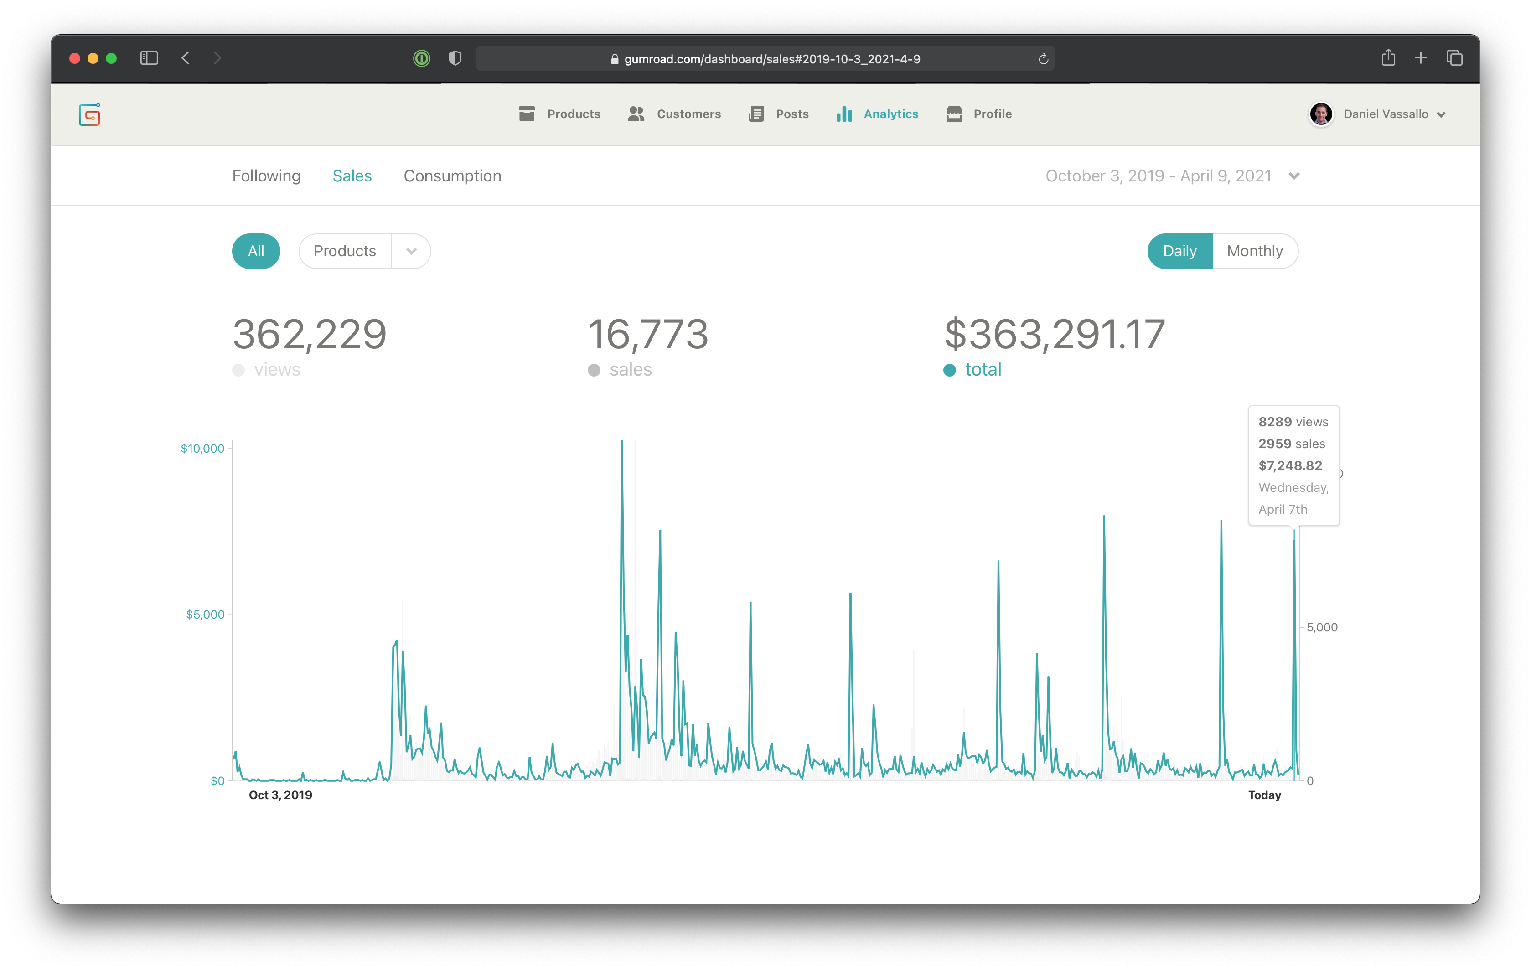Click the Safari share icon
The image size is (1531, 971).
point(1388,58)
